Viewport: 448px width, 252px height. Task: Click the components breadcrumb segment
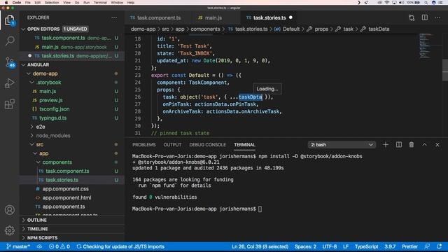(205, 29)
